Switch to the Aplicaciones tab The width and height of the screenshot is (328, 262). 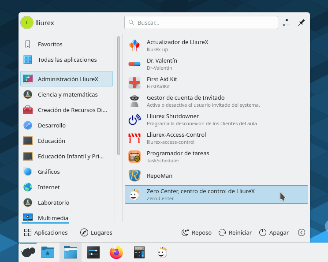coord(46,232)
